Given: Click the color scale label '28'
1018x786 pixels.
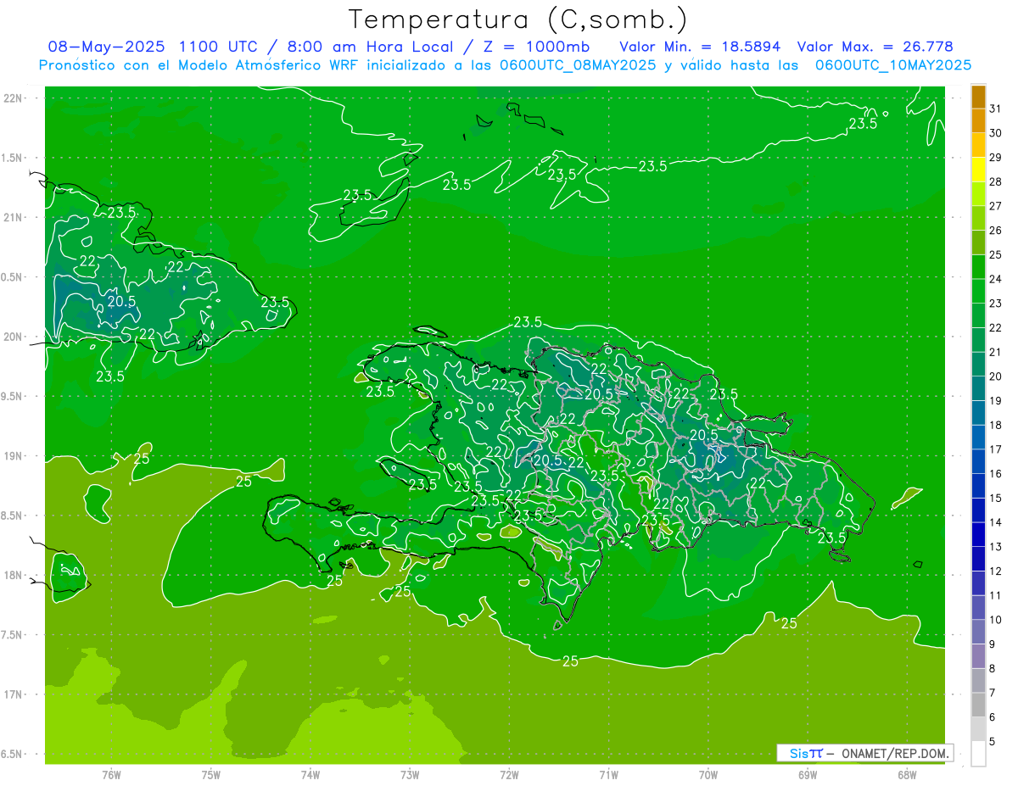Looking at the screenshot, I should coord(996,181).
